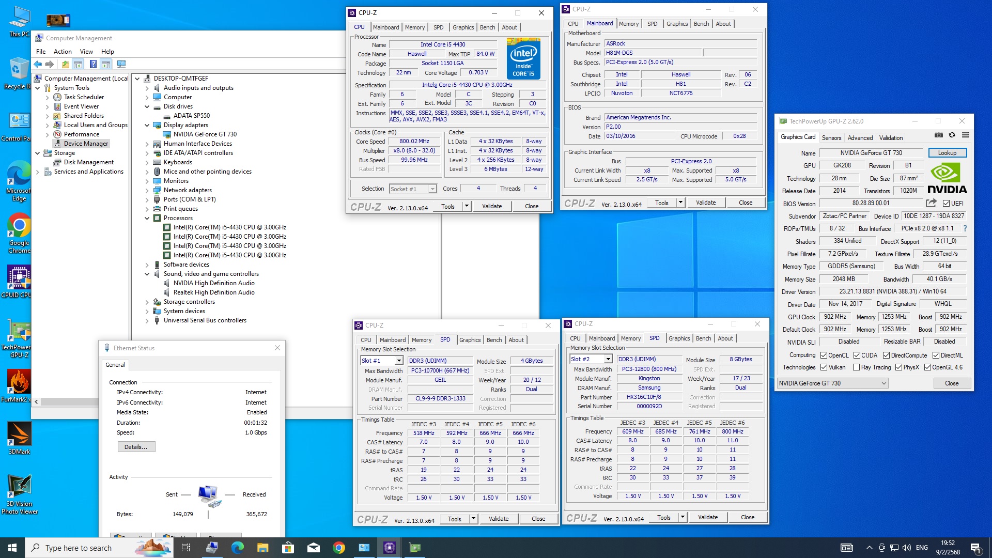
Task: Collapse the Processors tree node
Action: pos(147,218)
